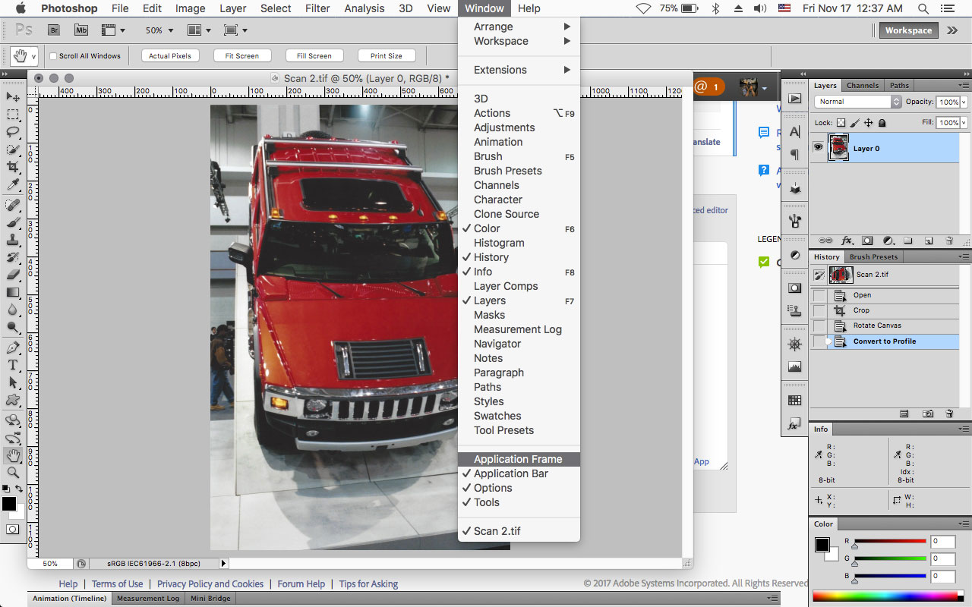Select the Clone Stamp tool
This screenshot has width=972, height=607.
(x=13, y=241)
